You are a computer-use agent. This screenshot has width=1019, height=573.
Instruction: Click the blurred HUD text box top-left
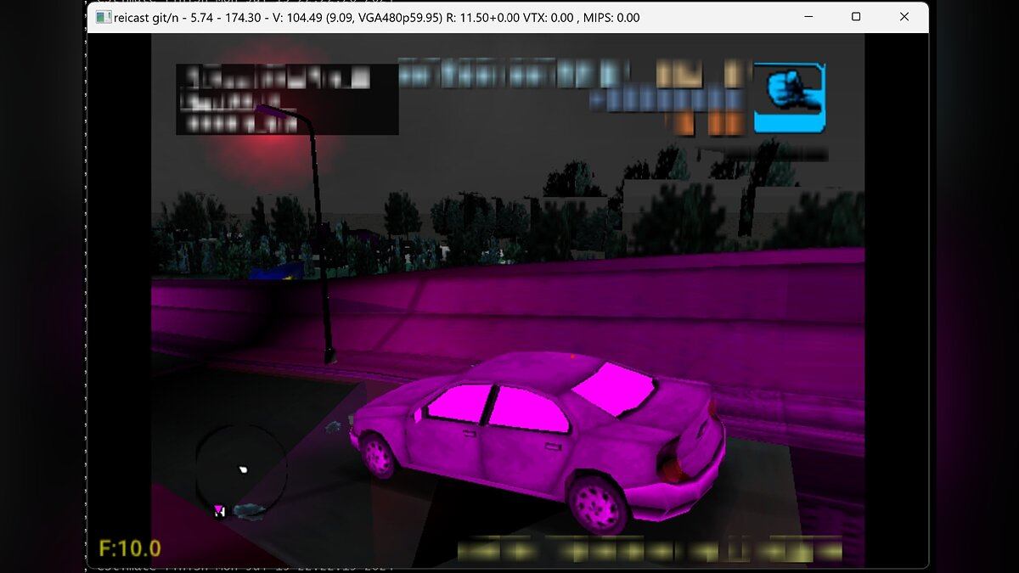click(x=287, y=99)
